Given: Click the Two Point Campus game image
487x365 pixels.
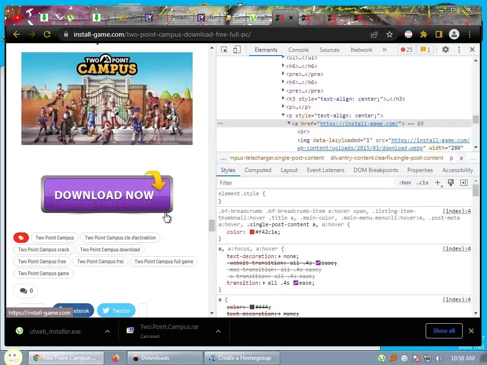Looking at the screenshot, I should (107, 98).
